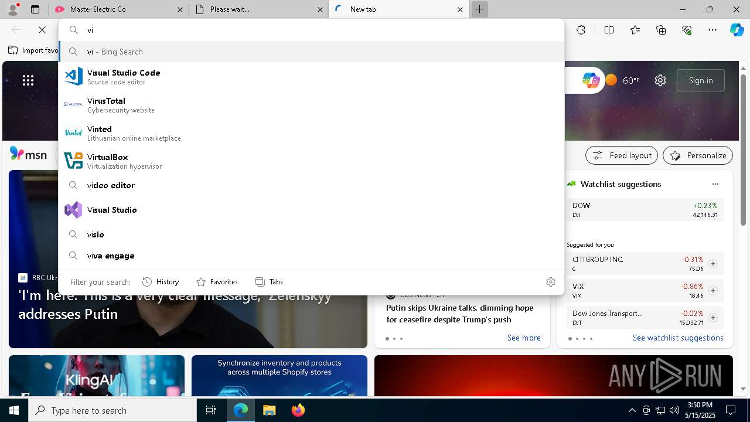The image size is (750, 422).
Task: Click the Personalize button
Action: pyautogui.click(x=698, y=155)
